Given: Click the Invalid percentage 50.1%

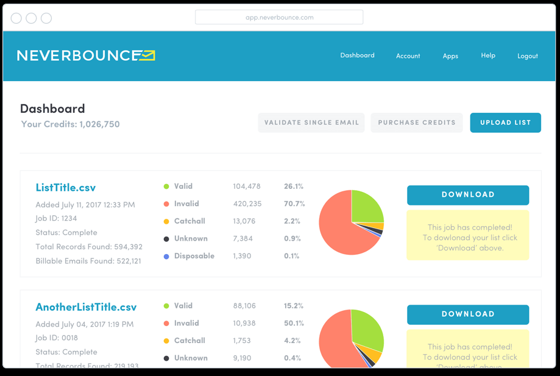Looking at the screenshot, I should click(294, 324).
